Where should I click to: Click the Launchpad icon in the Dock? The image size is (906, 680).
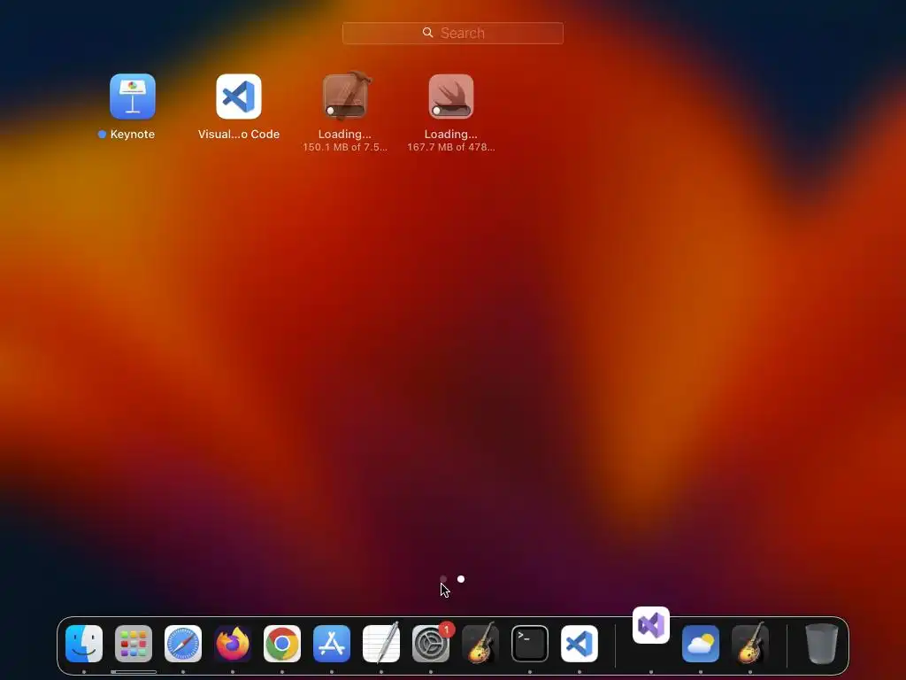pos(134,644)
